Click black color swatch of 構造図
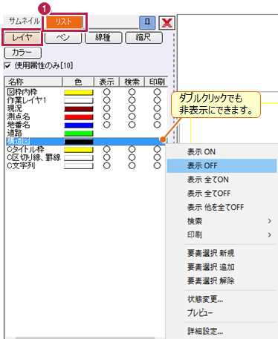 [79, 142]
